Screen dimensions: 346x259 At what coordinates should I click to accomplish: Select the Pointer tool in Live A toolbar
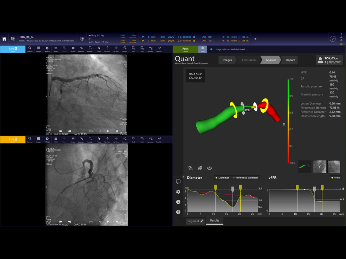(x=99, y=49)
